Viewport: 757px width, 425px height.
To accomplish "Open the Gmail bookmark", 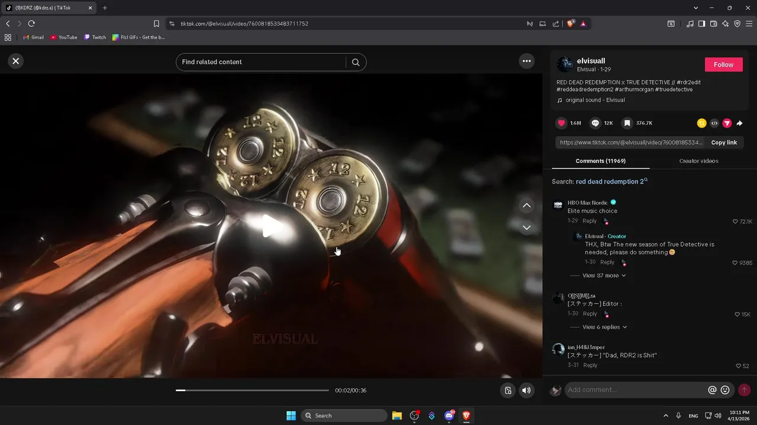I will [x=33, y=37].
